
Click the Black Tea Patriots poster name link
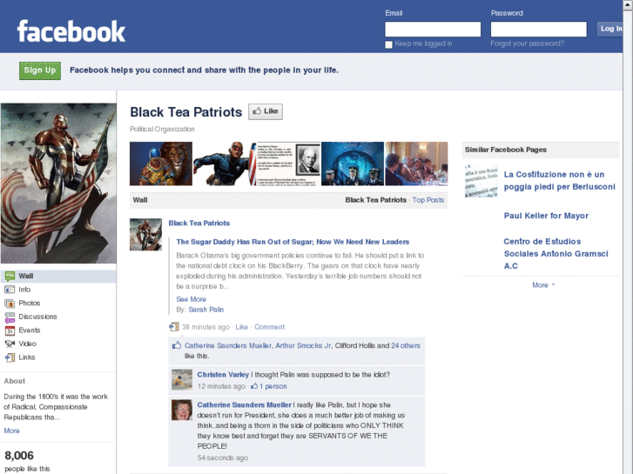pos(199,224)
